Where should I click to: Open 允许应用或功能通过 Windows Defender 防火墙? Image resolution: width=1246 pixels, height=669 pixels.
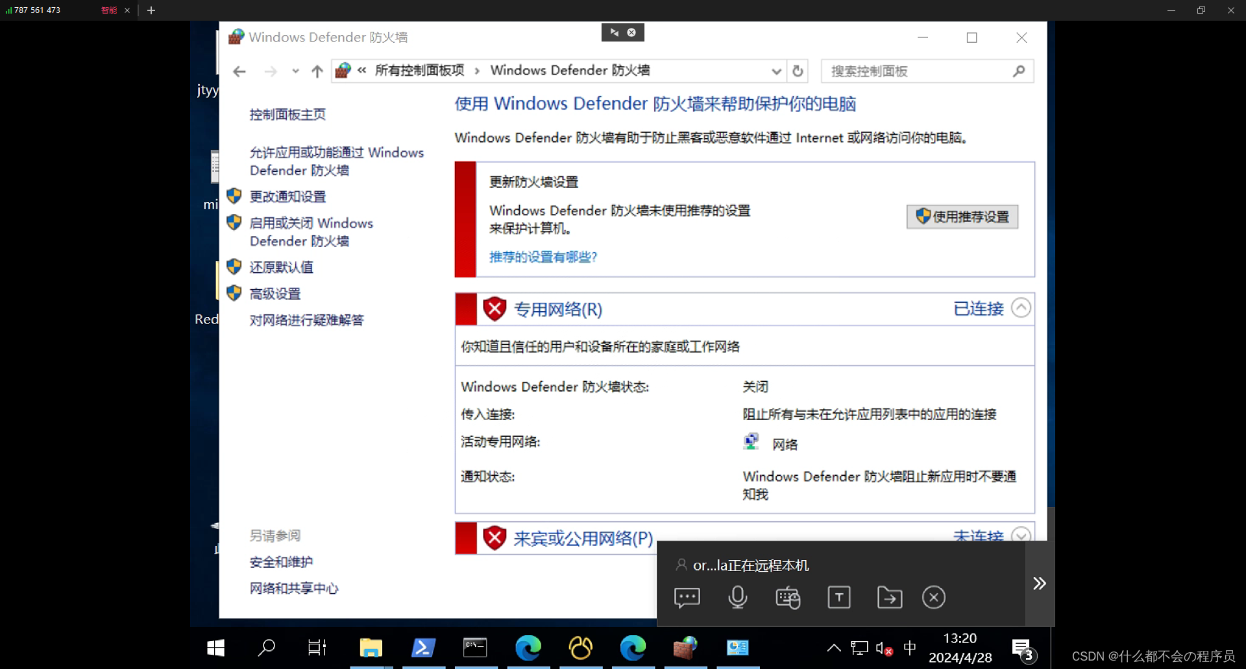pos(336,161)
